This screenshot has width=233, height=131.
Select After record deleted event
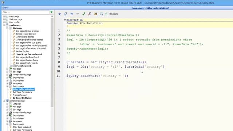tap(25, 37)
